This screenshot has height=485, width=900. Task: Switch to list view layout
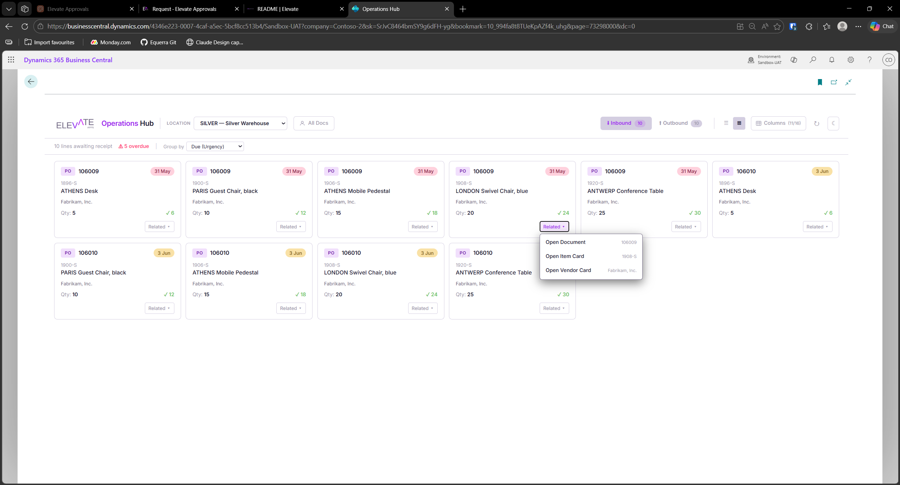(x=726, y=123)
